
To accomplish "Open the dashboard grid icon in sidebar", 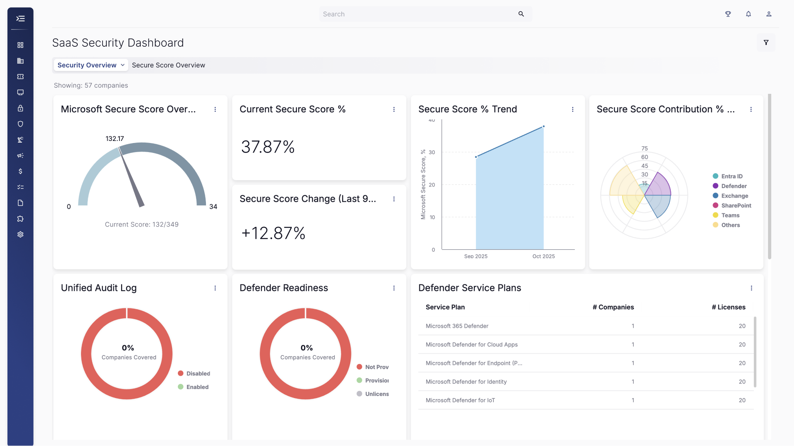I will 20,45.
